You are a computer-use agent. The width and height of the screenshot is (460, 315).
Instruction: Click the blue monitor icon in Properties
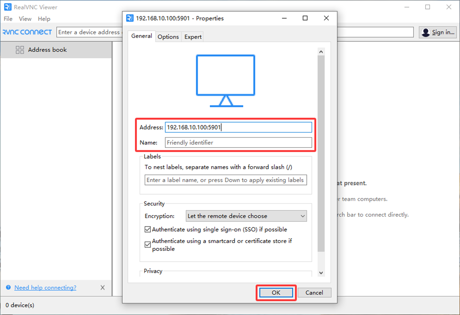(226, 81)
